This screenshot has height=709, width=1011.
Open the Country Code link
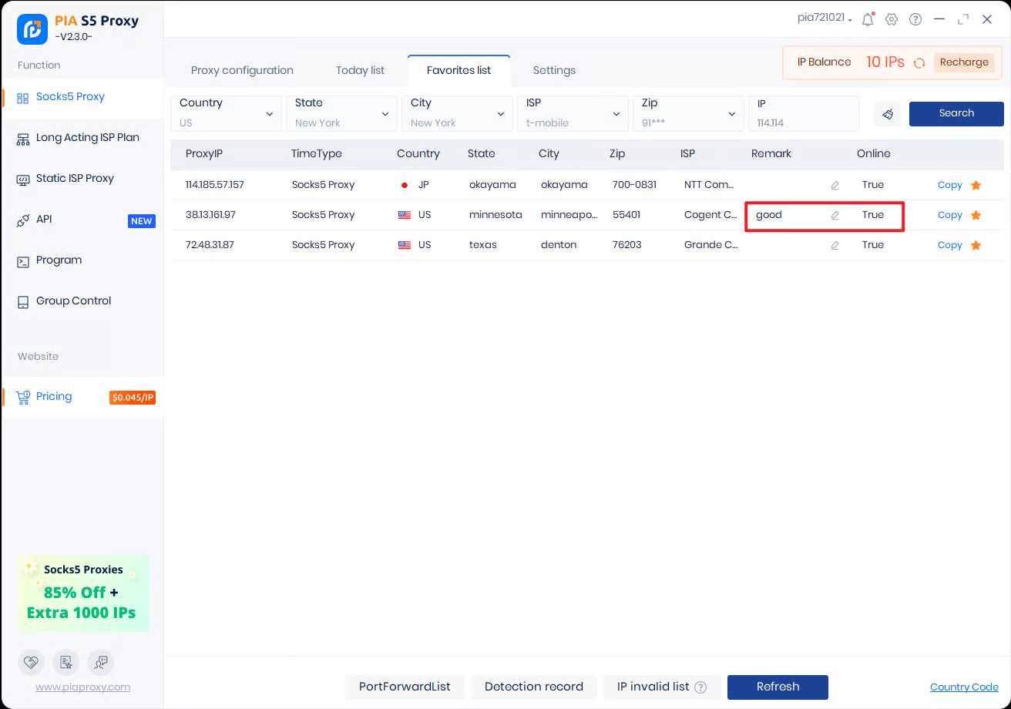(x=964, y=687)
